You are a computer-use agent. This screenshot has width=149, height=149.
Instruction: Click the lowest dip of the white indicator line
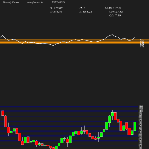(x=53, y=46)
